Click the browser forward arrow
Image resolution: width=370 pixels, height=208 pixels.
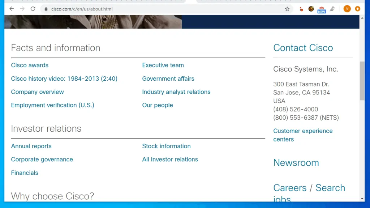(x=22, y=9)
